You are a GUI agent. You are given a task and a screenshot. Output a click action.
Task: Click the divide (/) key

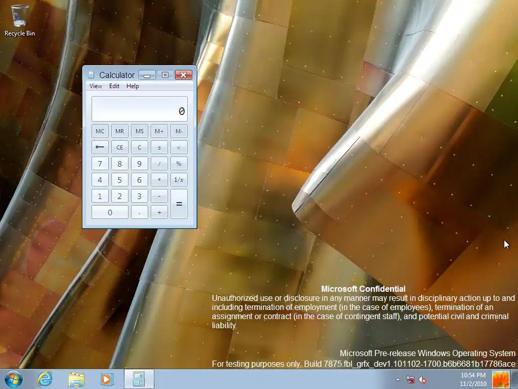click(x=159, y=164)
